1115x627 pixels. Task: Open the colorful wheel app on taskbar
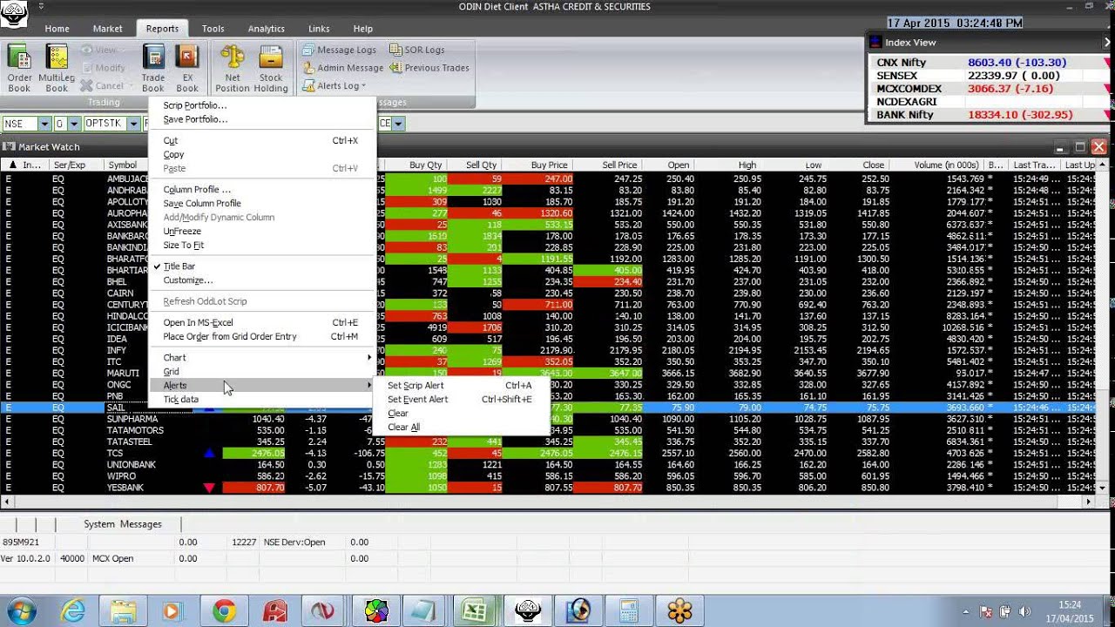pos(376,610)
